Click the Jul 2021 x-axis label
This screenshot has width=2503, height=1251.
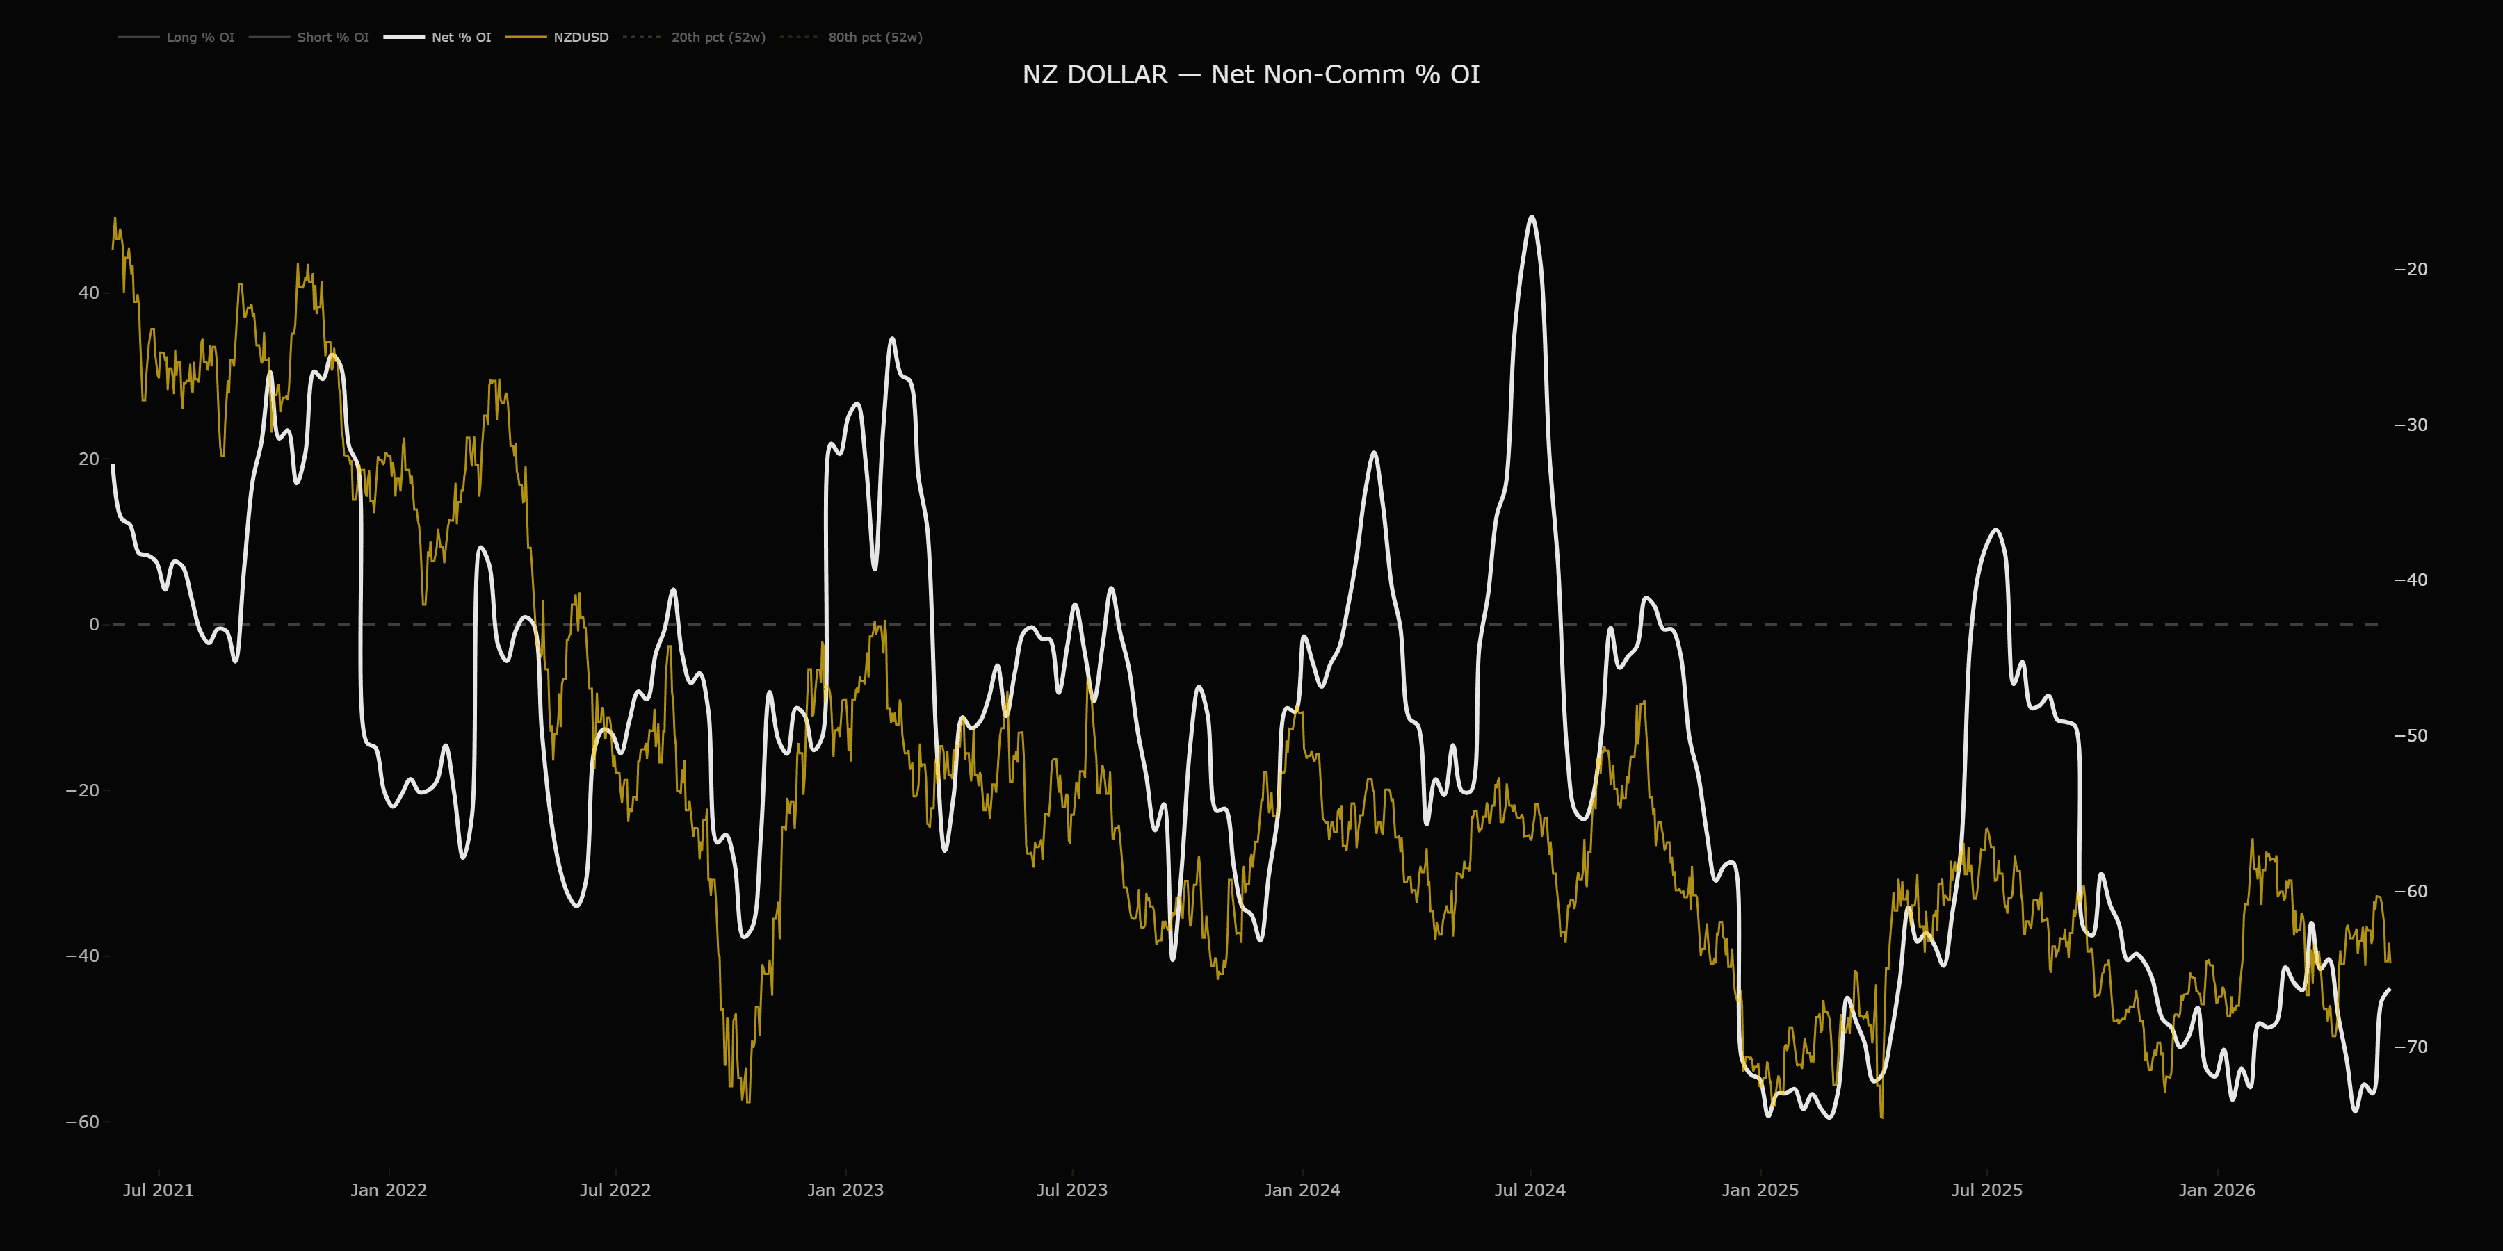(x=159, y=1190)
